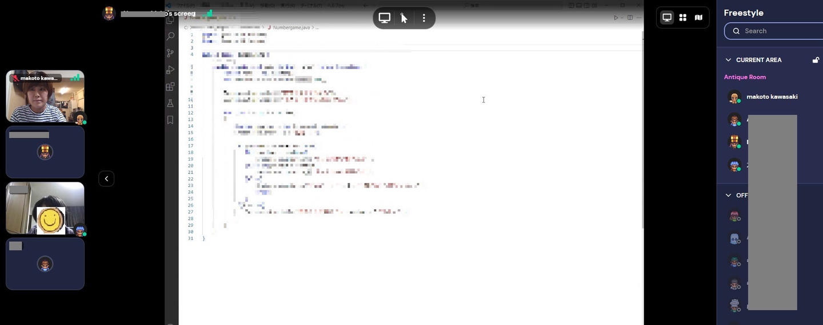Screen dimensions: 823x325
Task: Click Numbergame.java in the breadcrumb
Action: [x=293, y=27]
